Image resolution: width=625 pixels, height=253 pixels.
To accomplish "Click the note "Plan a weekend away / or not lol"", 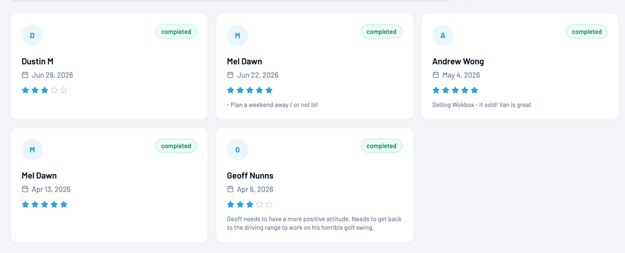I will (x=274, y=105).
